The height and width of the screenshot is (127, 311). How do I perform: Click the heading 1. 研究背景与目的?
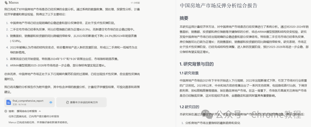197,64
